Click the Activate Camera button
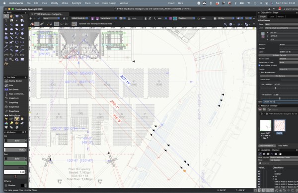The width and height of the screenshot is (298, 193). [279, 55]
